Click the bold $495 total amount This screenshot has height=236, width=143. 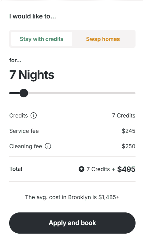point(126,169)
